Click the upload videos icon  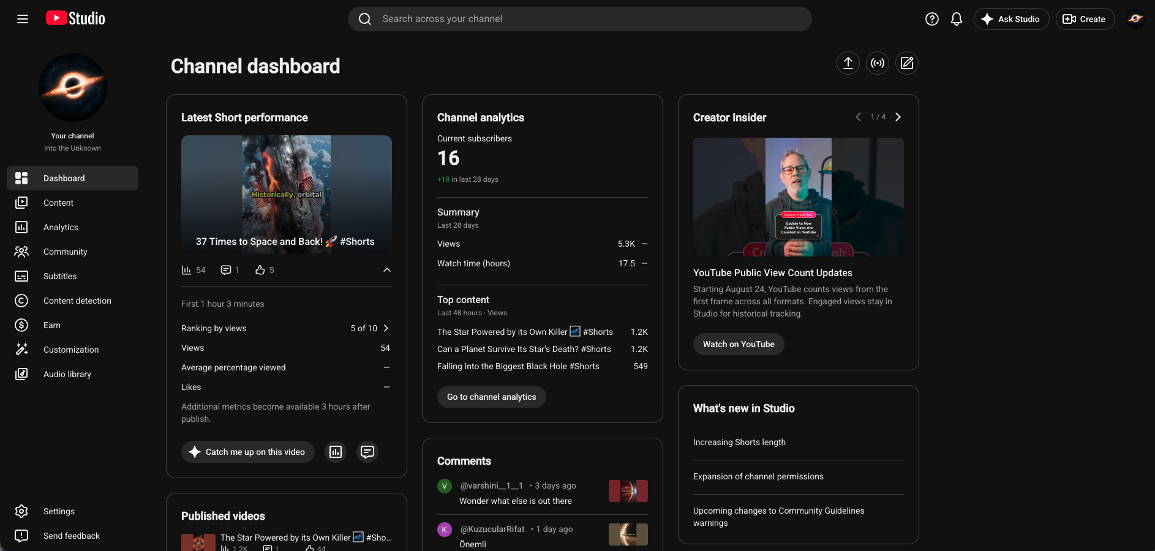(x=848, y=63)
